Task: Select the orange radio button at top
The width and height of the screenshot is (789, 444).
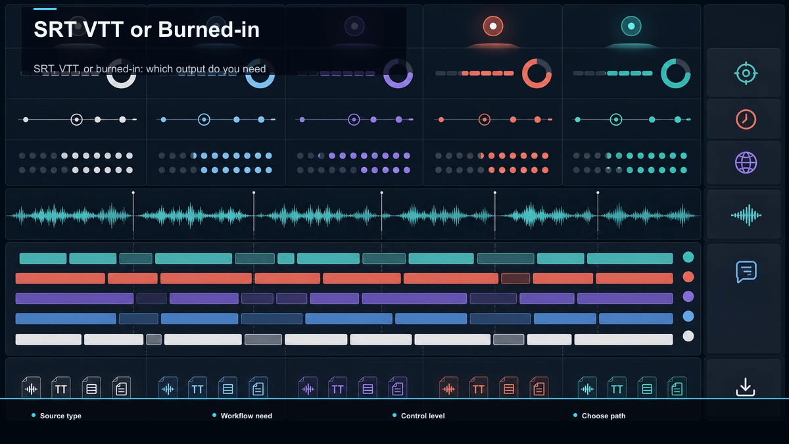Action: click(x=492, y=26)
